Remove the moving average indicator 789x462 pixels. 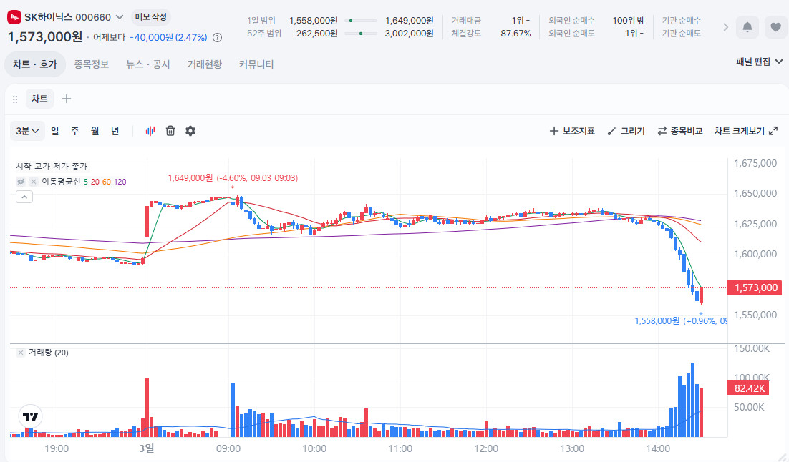(33, 182)
